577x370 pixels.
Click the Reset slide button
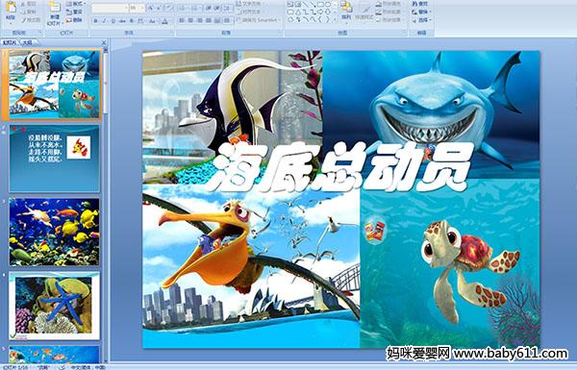click(x=75, y=12)
